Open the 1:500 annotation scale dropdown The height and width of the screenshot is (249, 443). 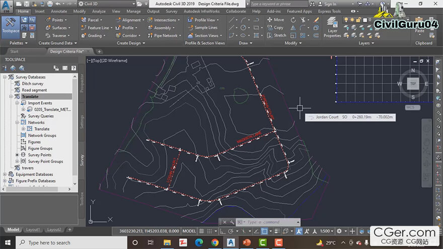coord(326,231)
